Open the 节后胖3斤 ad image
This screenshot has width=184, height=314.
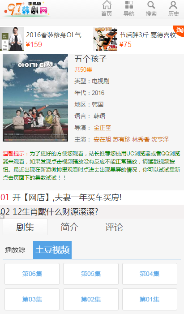(105, 39)
